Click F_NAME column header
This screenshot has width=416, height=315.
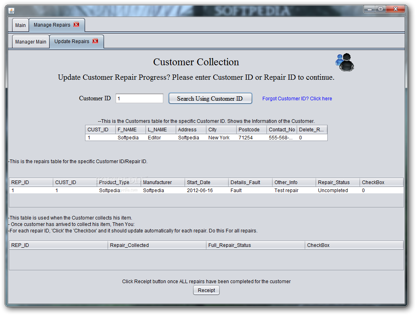(x=131, y=129)
